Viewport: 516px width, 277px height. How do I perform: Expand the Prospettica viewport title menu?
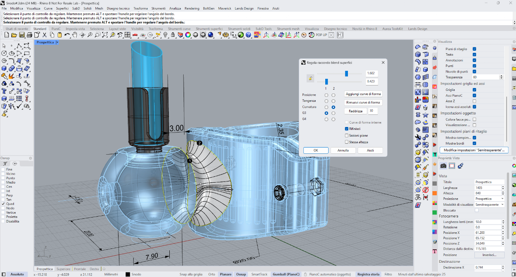pyautogui.click(x=57, y=42)
